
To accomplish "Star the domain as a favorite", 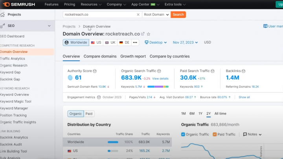I will coord(149,34).
